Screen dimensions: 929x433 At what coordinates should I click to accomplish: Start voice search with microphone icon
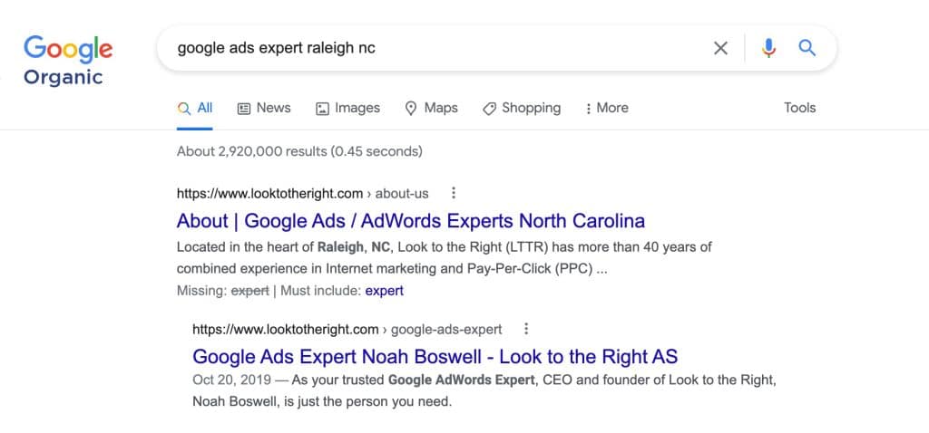click(768, 48)
